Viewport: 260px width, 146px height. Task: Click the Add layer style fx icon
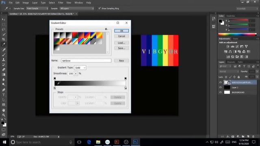227,137
